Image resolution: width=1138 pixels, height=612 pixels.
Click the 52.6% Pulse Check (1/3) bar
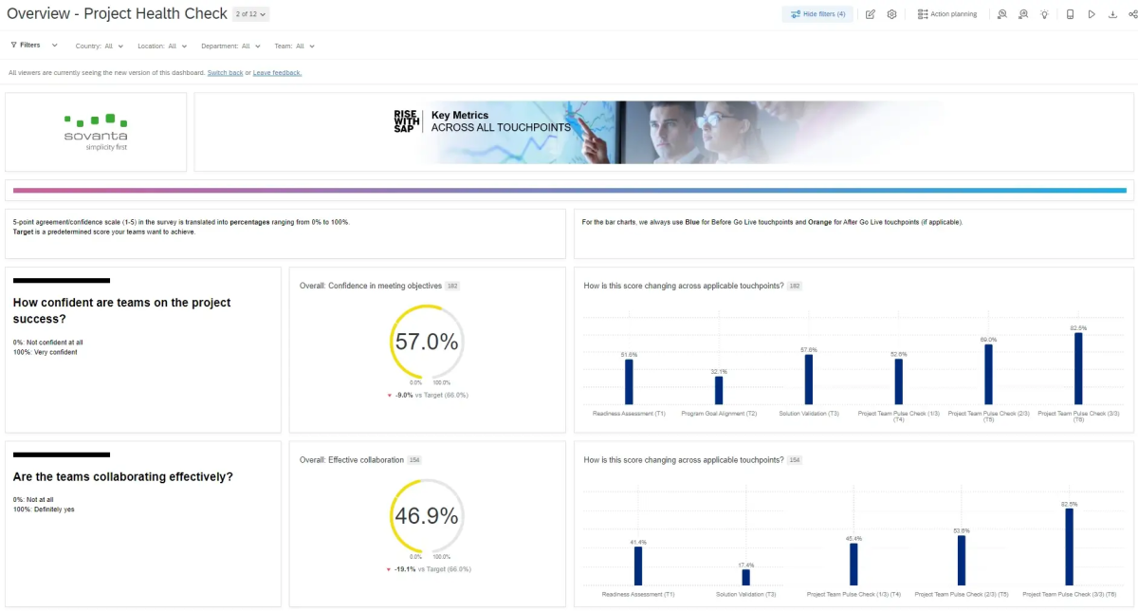click(x=899, y=381)
